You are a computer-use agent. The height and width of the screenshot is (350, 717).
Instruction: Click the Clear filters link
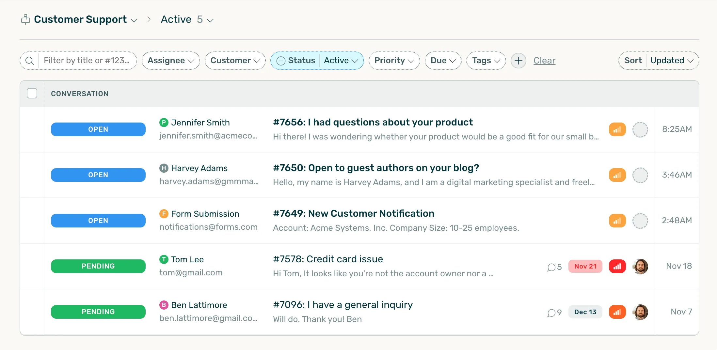point(544,61)
